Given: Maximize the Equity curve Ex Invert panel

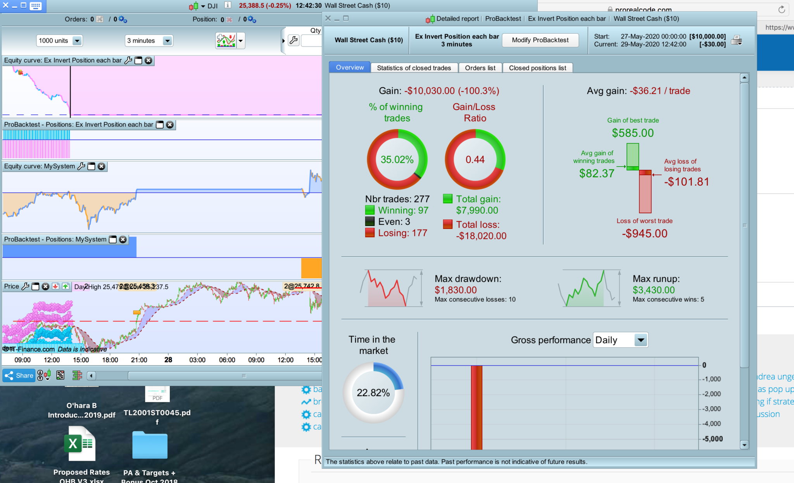Looking at the screenshot, I should click(x=138, y=60).
